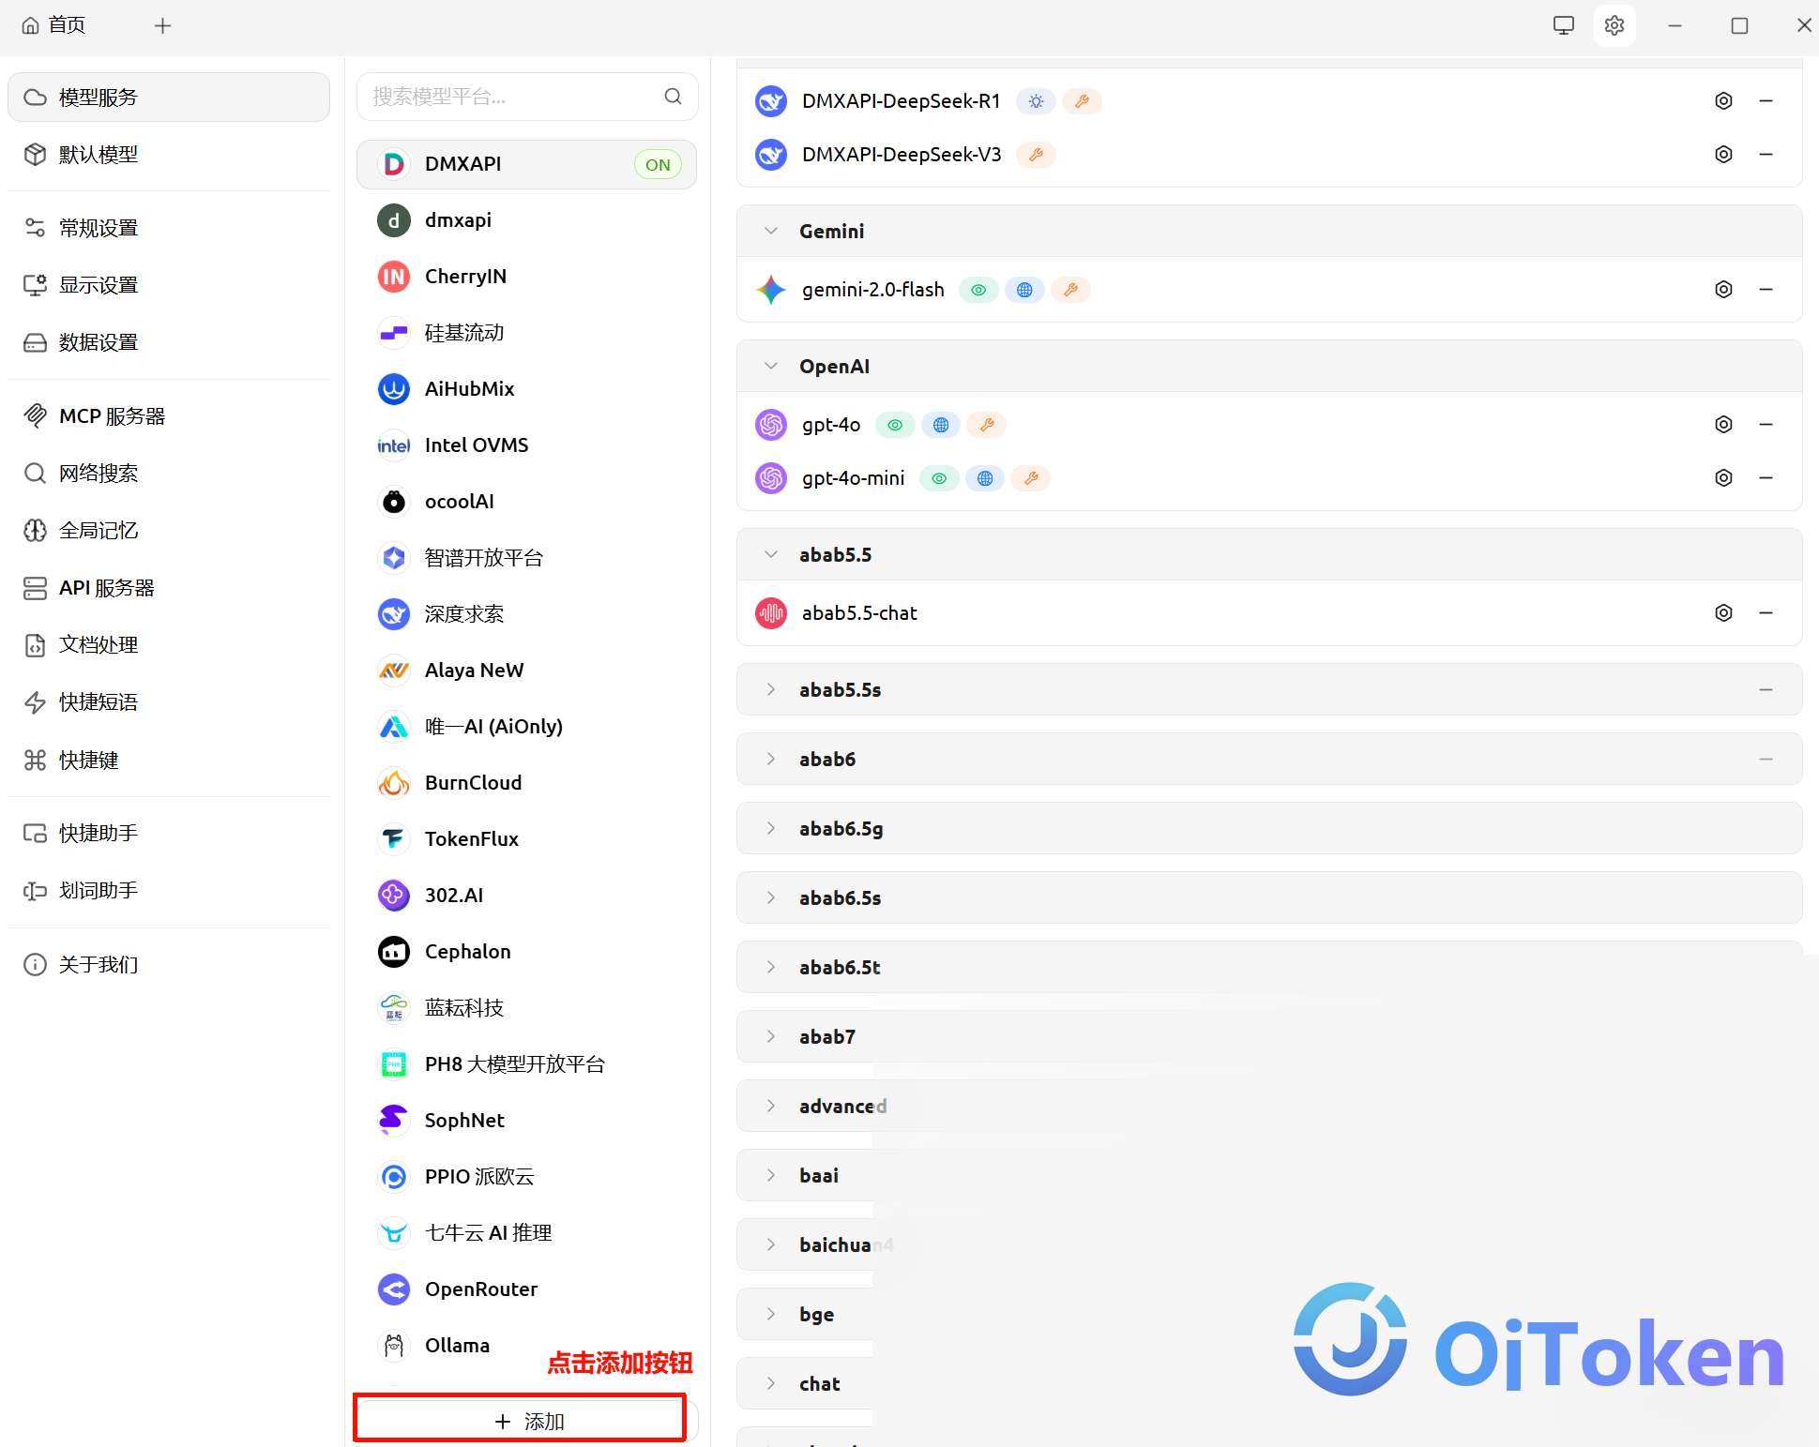This screenshot has height=1447, width=1819.
Task: Open the 模型服务 settings section
Action: (169, 98)
